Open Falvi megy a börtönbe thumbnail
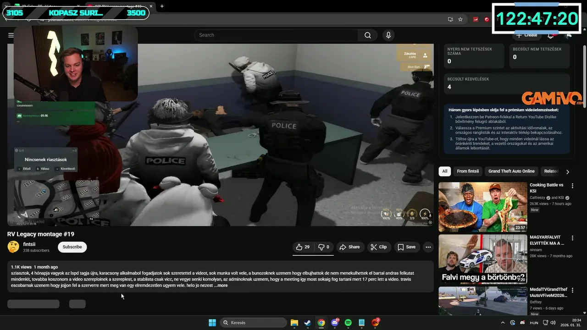 click(483, 259)
